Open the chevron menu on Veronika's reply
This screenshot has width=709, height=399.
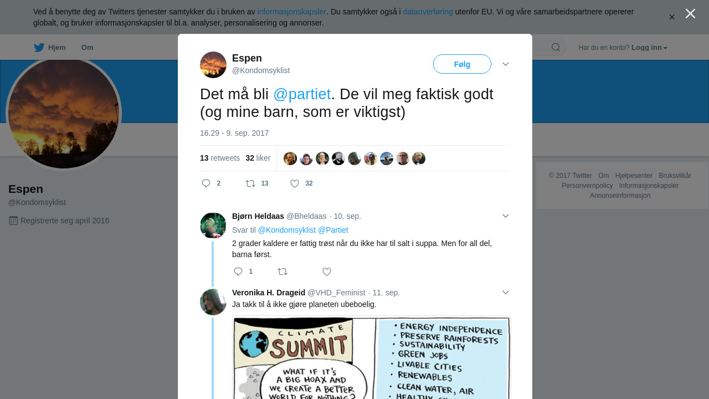(x=506, y=292)
